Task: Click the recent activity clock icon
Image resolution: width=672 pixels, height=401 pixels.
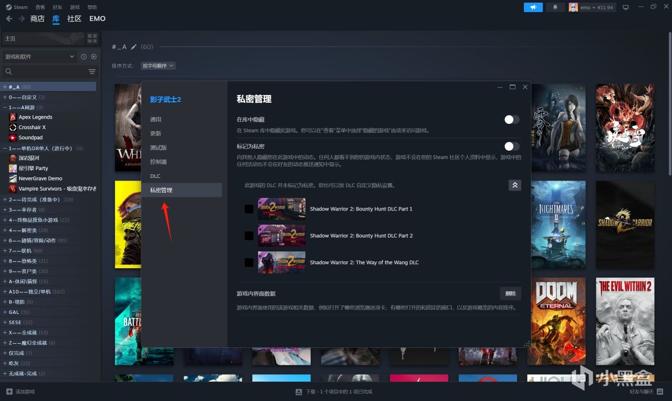Action: pyautogui.click(x=83, y=57)
